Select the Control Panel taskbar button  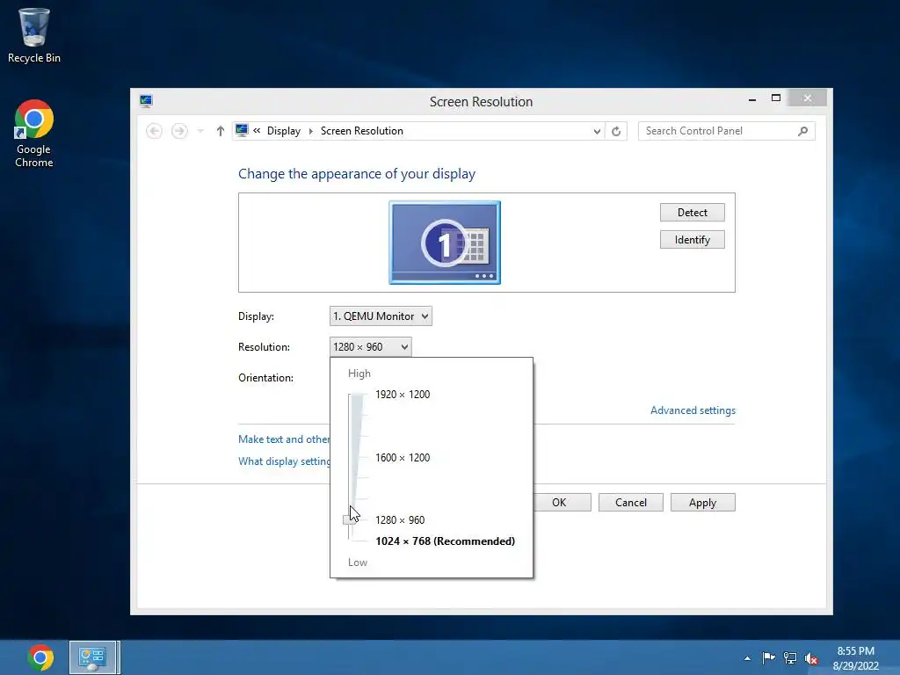pyautogui.click(x=92, y=657)
